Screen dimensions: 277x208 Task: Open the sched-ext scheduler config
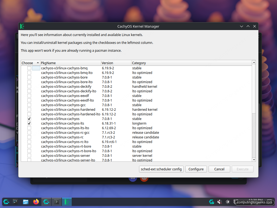(161, 169)
